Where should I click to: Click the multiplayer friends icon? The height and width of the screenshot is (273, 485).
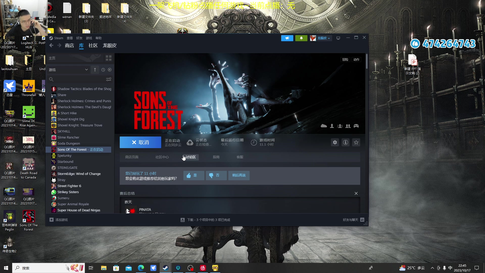348,126
